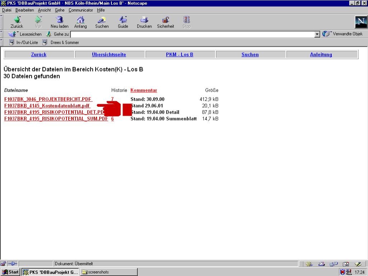Open the Datei menu
Viewport: 368px width, 276px height.
(x=7, y=10)
